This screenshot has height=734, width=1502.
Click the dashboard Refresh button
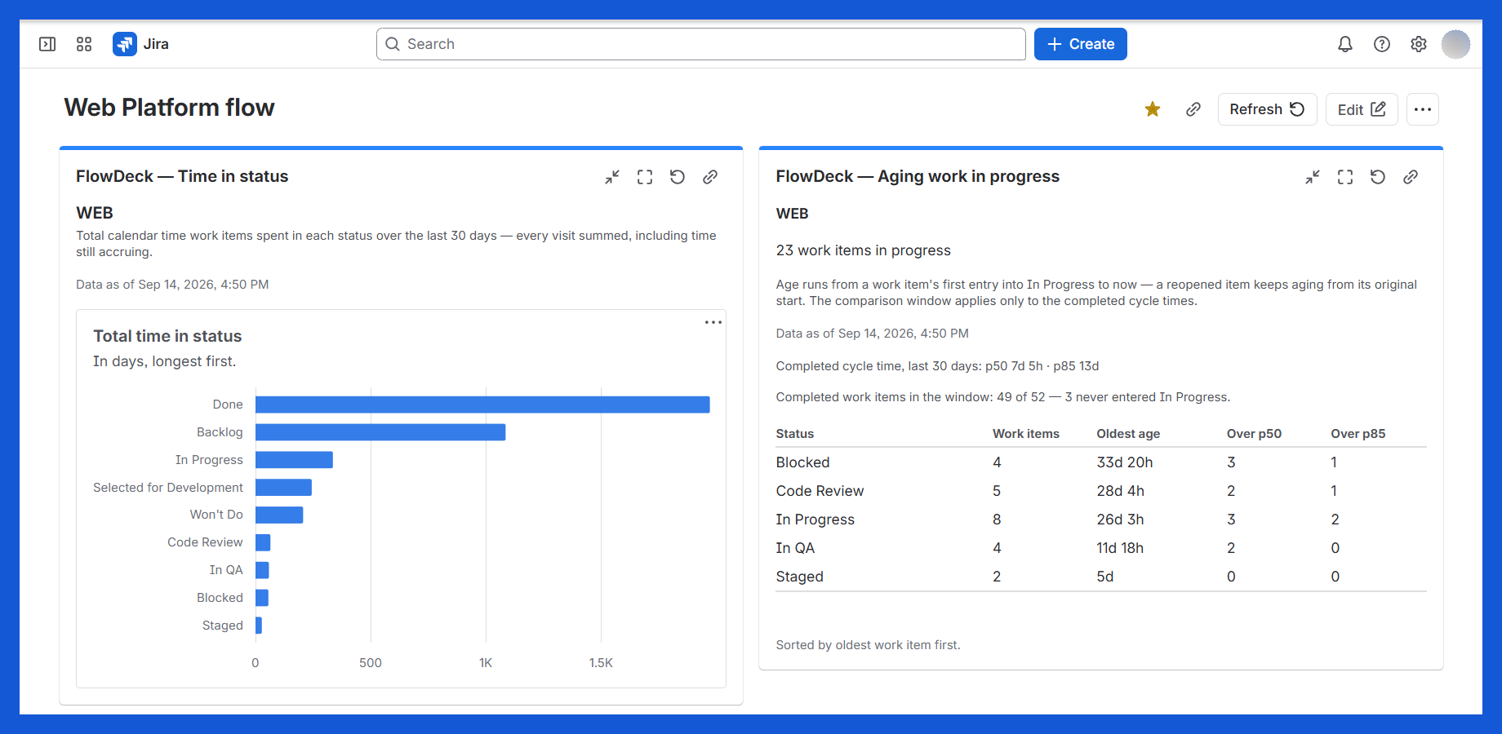click(x=1267, y=109)
